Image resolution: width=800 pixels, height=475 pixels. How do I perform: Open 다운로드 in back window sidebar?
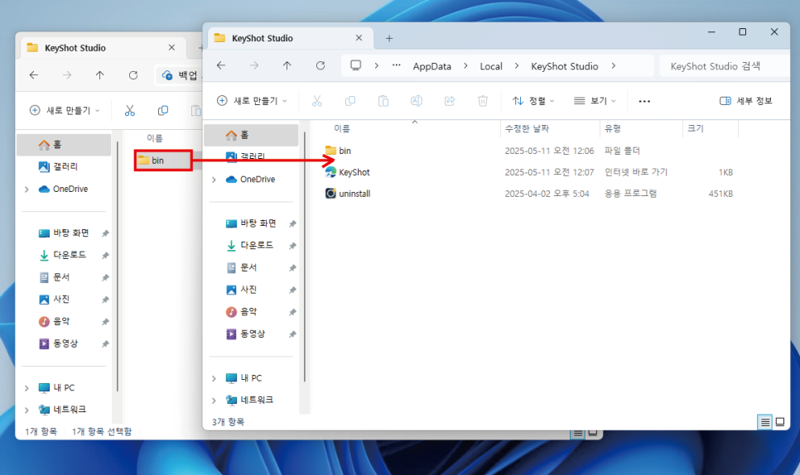(62, 255)
